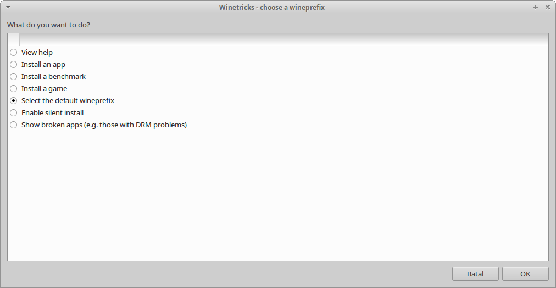Select the View help radio button
The image size is (556, 288).
(14, 53)
